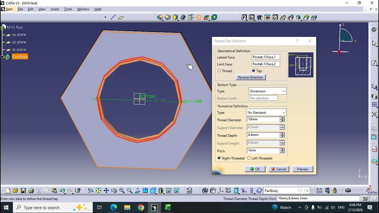Open the Start menu in CATIA
This screenshot has height=213, width=379.
pyautogui.click(x=9, y=9)
